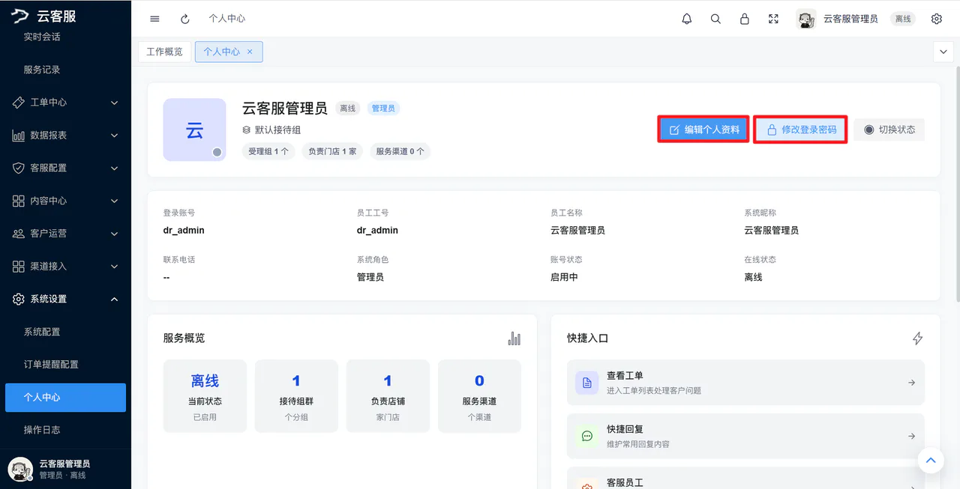This screenshot has width=960, height=489.
Task: Expand the 渠道接入 menu
Action: (x=65, y=266)
